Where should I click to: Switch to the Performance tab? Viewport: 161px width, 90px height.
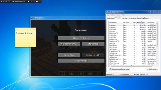pyautogui.click(x=132, y=18)
